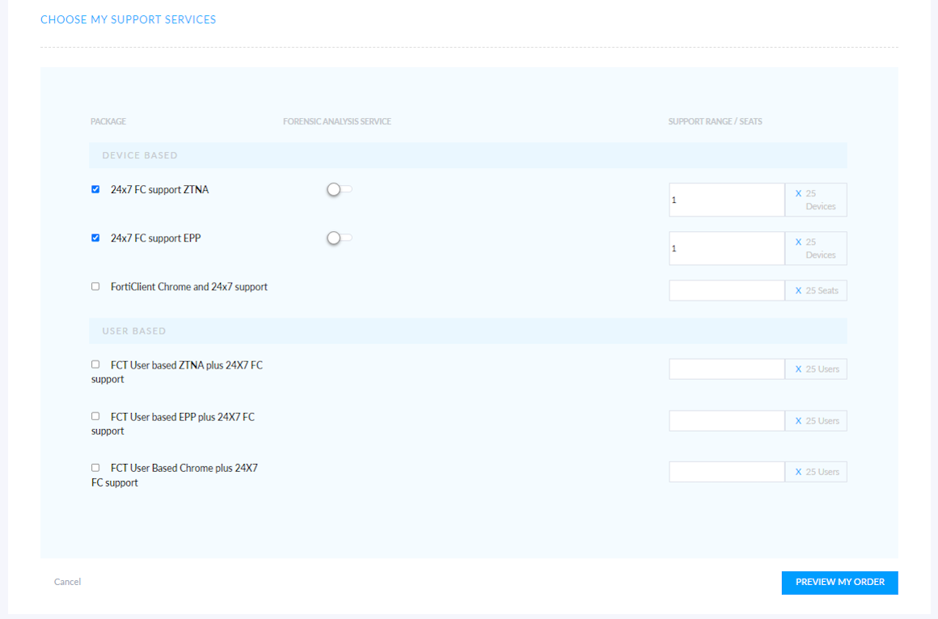Click the FortiClient Chrome seats input field
Viewport: 938px width, 619px height.
coord(725,289)
